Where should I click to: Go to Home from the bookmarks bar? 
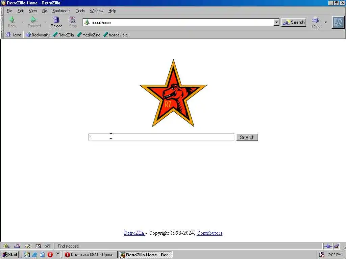click(x=14, y=35)
